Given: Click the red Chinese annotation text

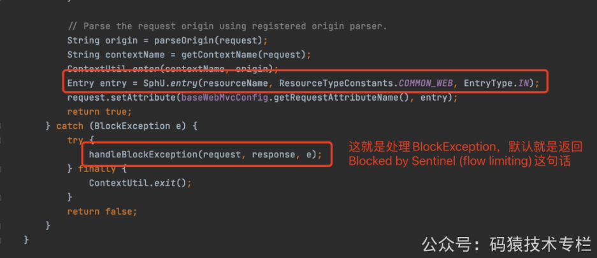Looking at the screenshot, I should (x=465, y=154).
